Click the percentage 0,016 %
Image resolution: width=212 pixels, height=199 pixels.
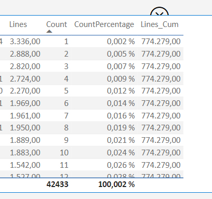121,116
